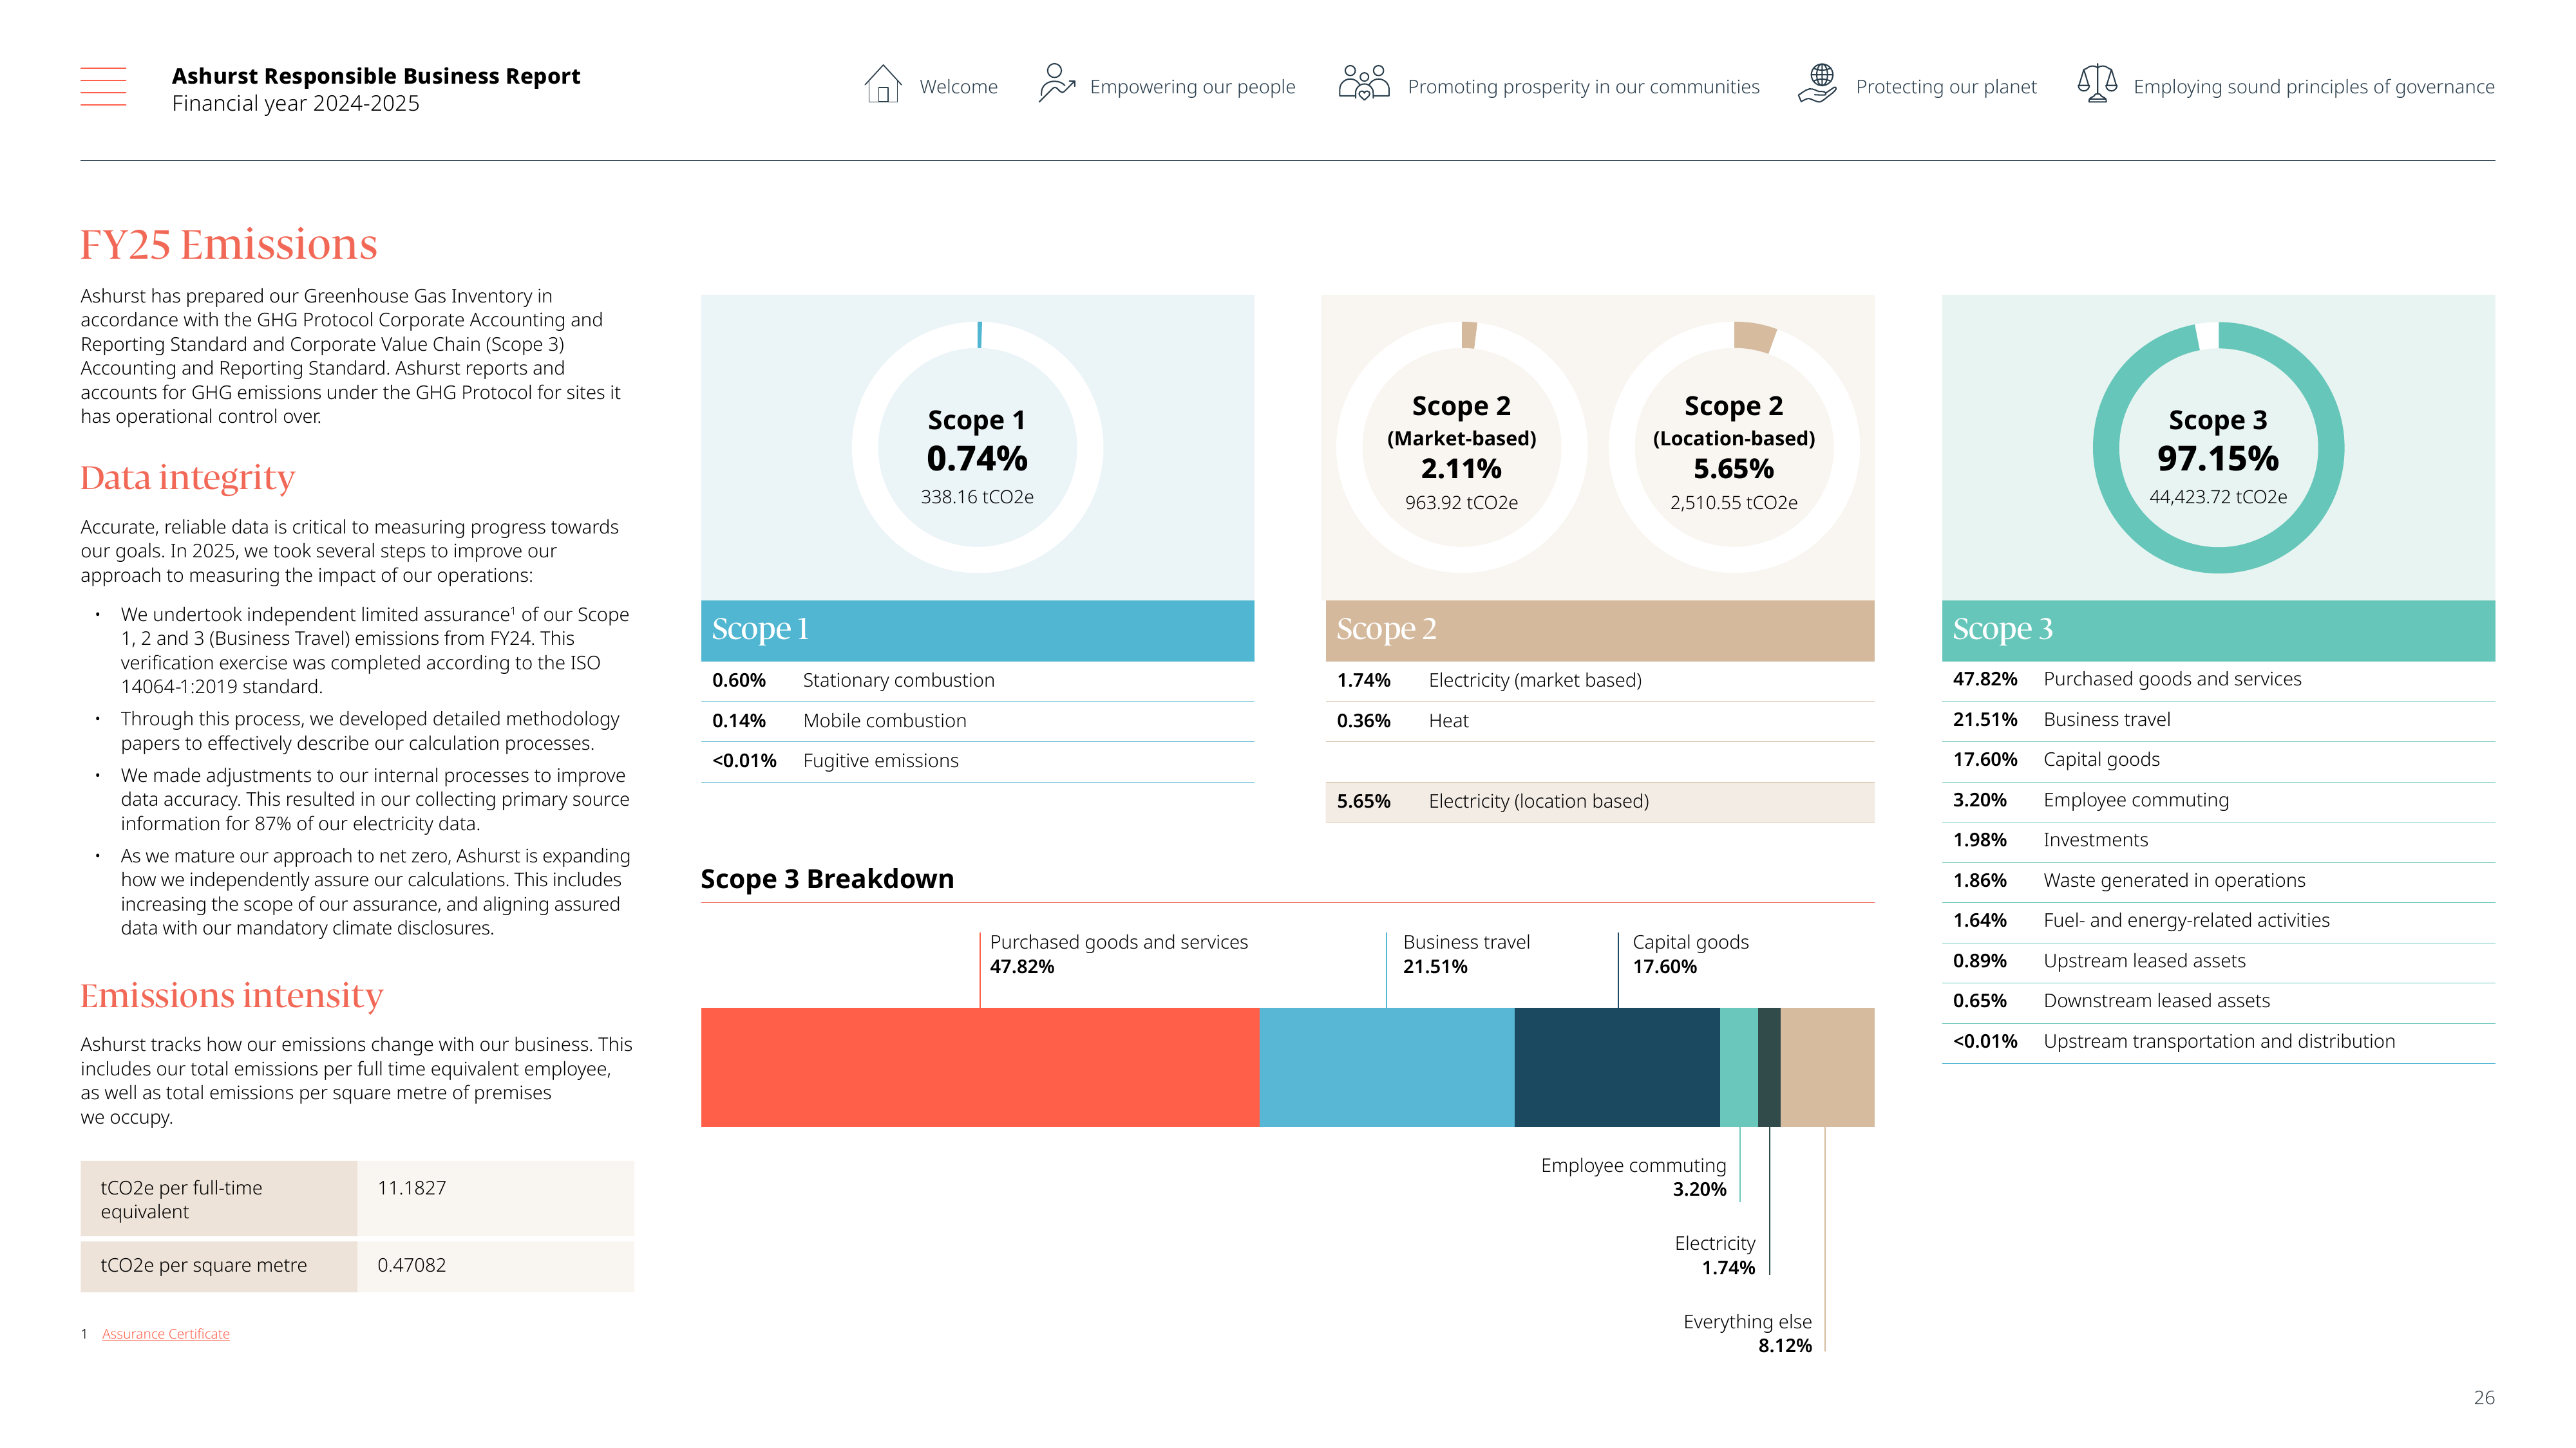2576x1448 pixels.
Task: Click the communities people group icon
Action: [1364, 83]
